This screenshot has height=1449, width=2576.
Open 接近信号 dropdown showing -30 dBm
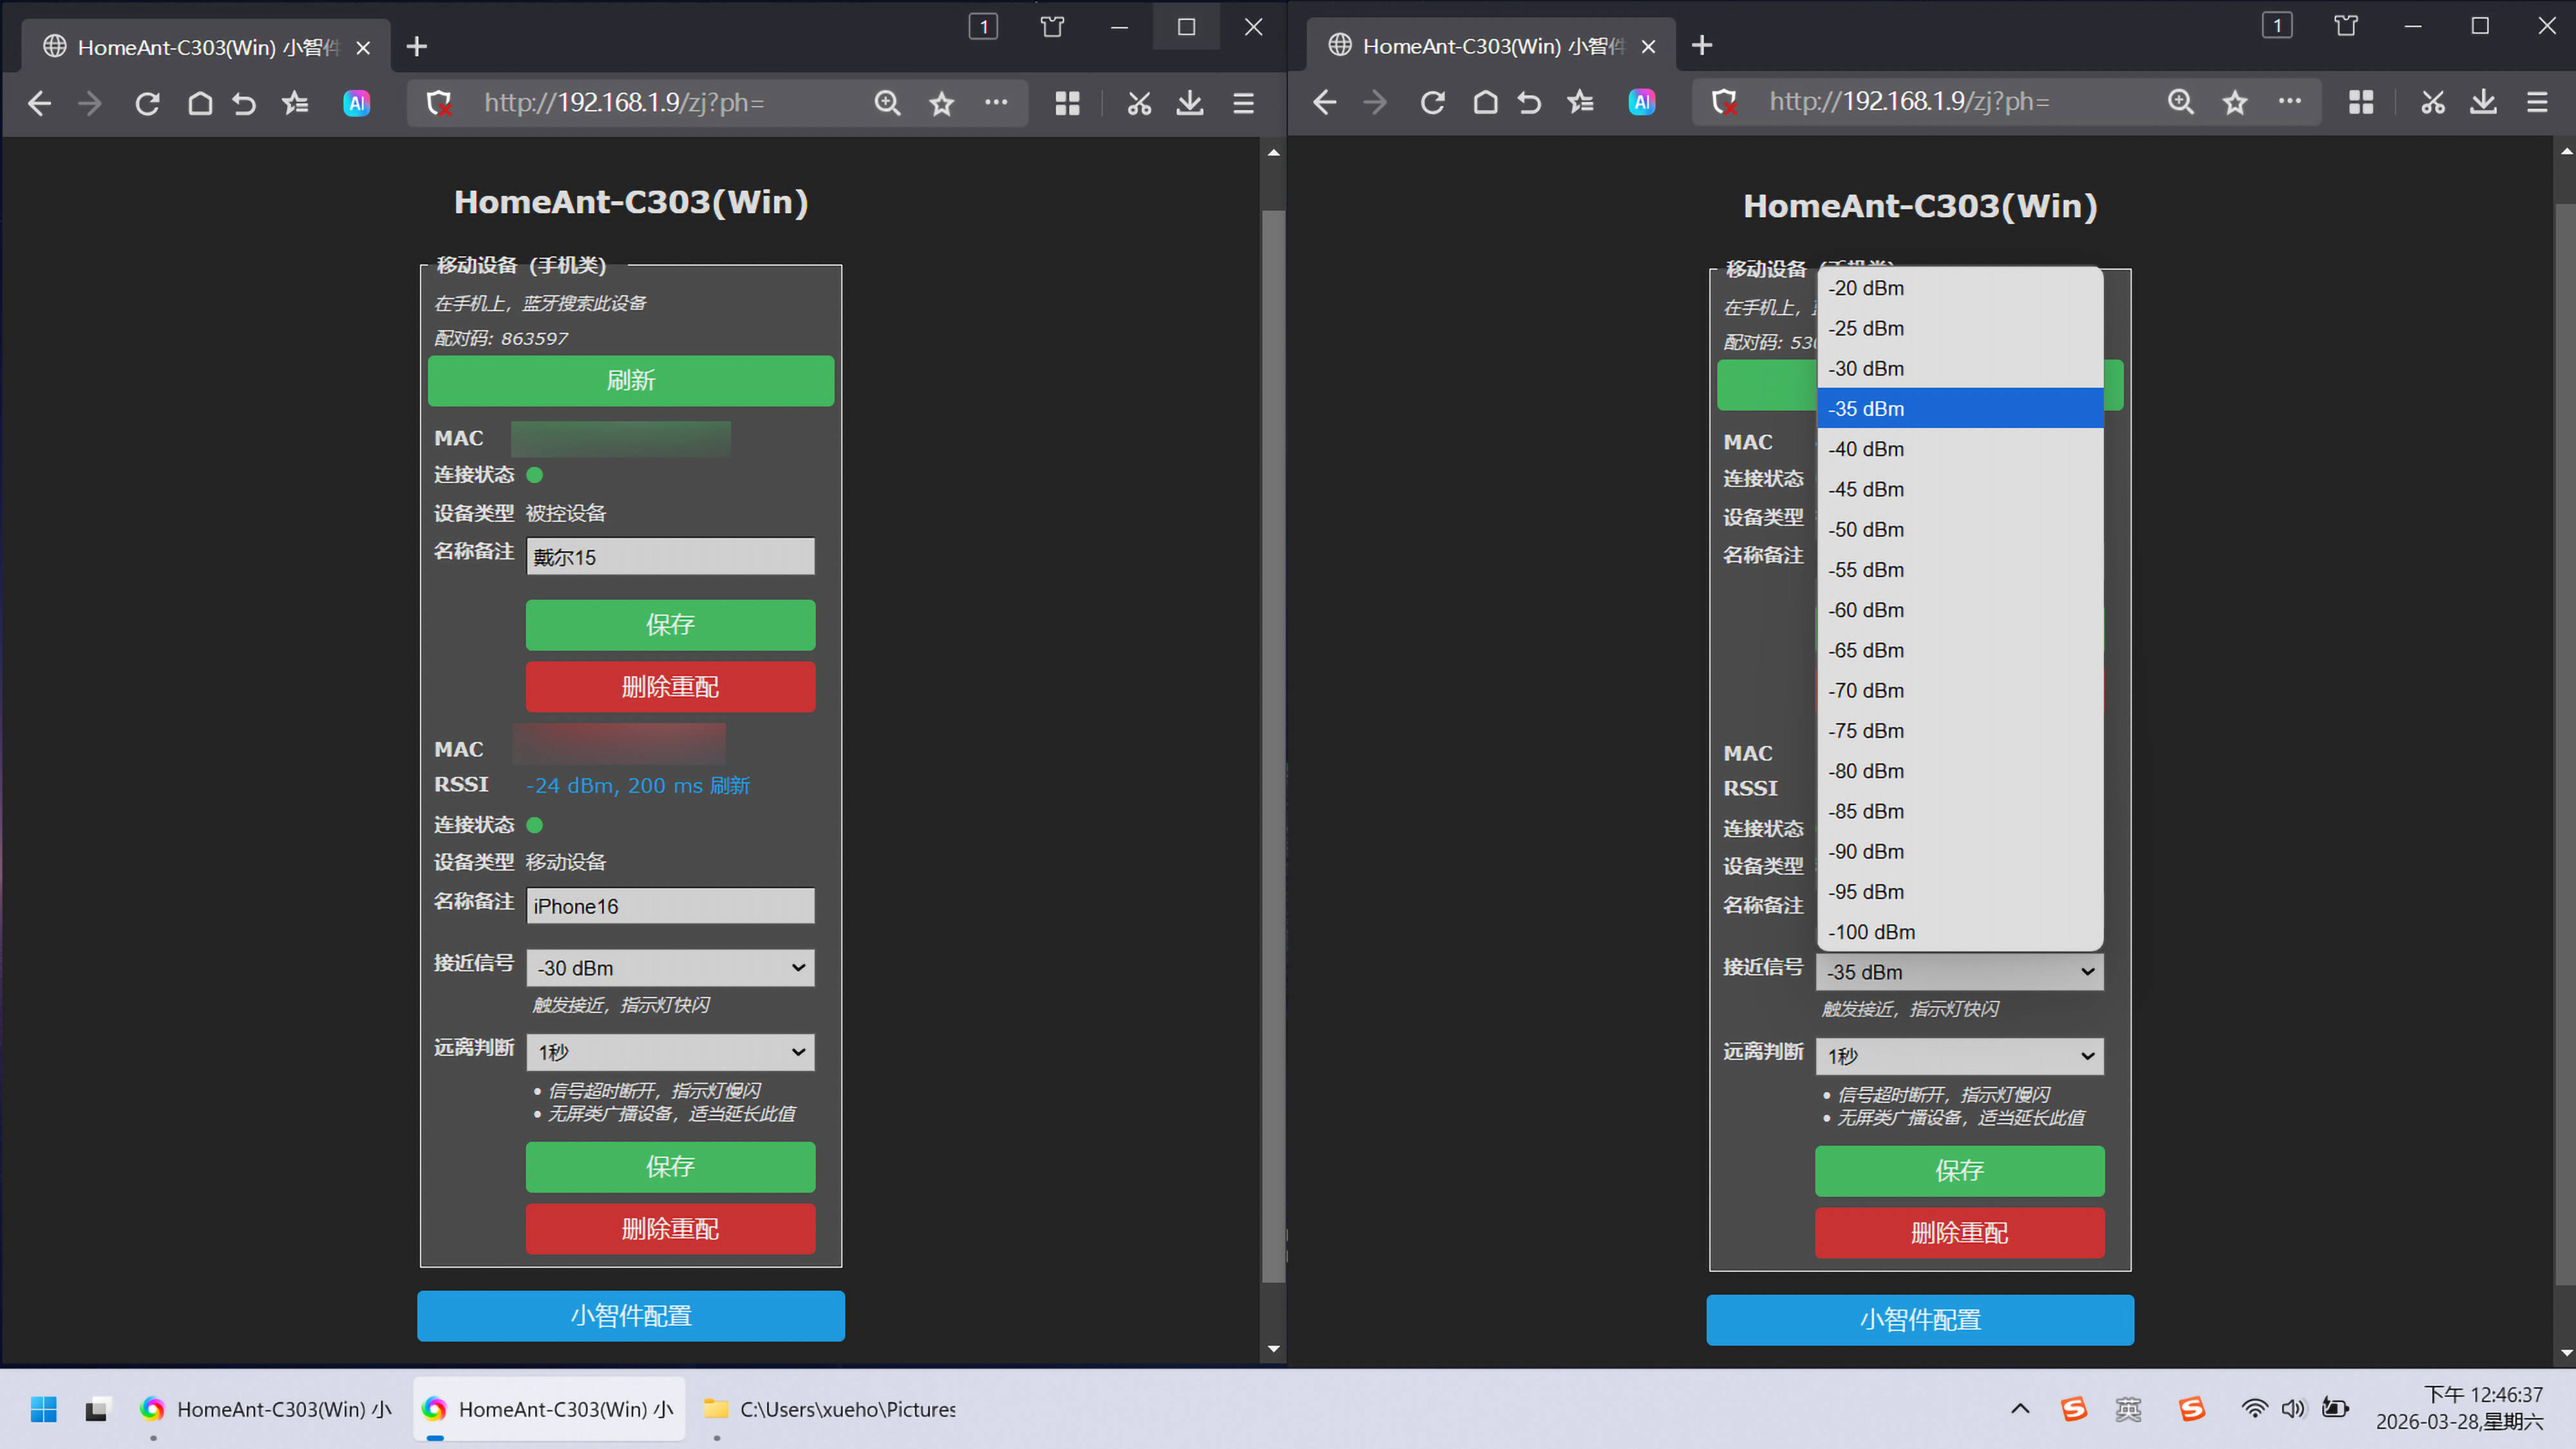[x=670, y=968]
